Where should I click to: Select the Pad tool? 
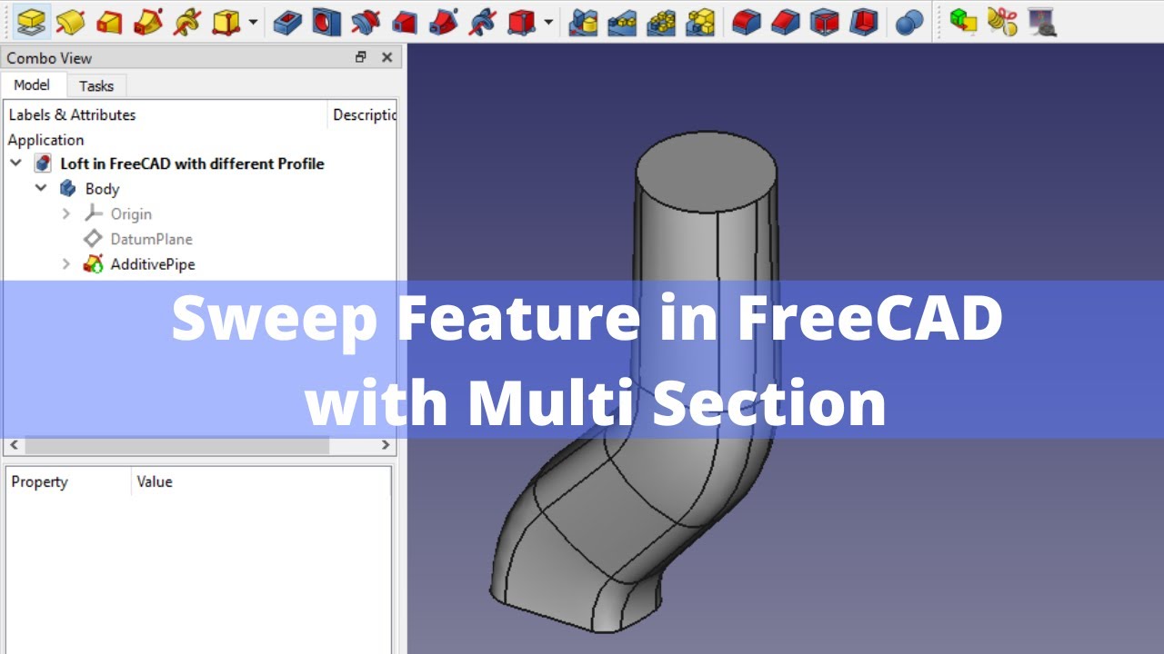[x=32, y=21]
